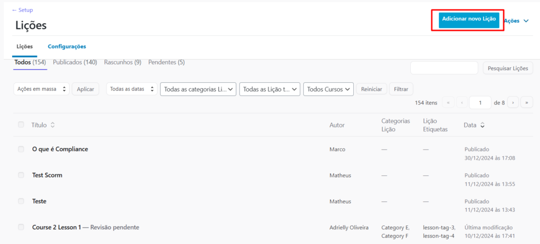Go back via the Setup arrow link
This screenshot has height=244, width=540.
(22, 10)
